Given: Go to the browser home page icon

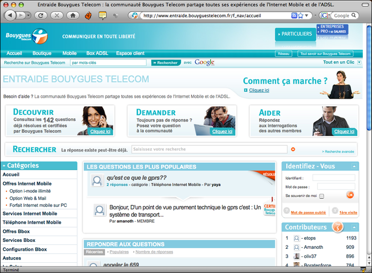Looking at the screenshot, I should pyautogui.click(x=73, y=15).
